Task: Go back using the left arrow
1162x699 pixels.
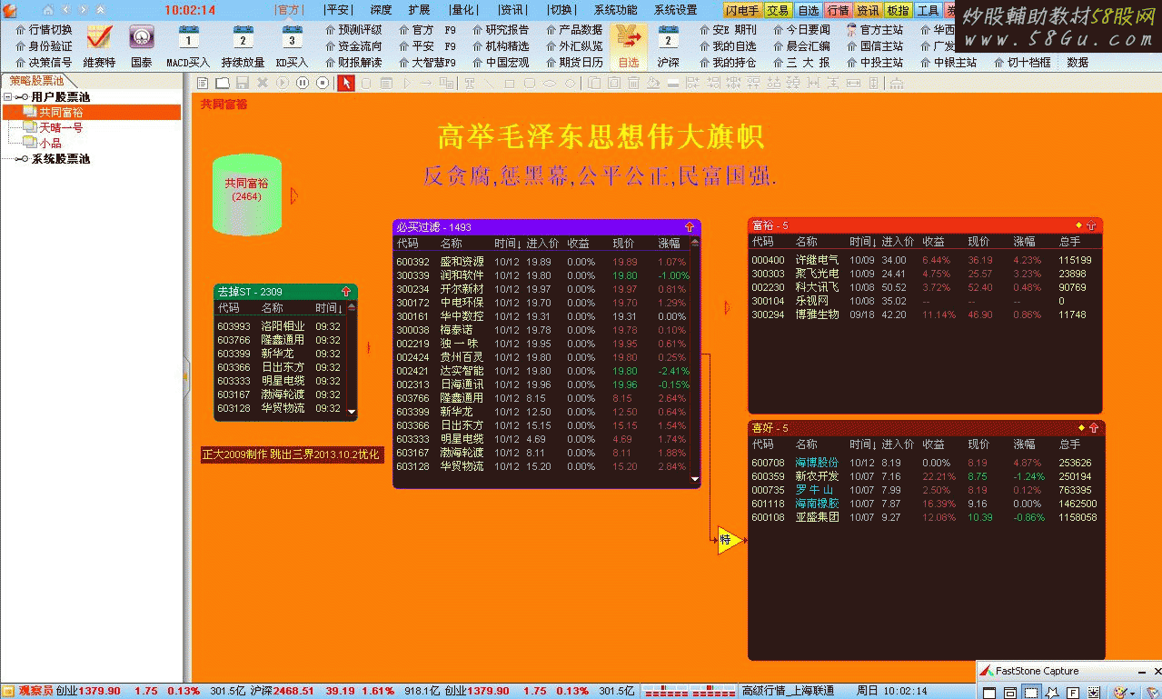Action: pyautogui.click(x=65, y=9)
